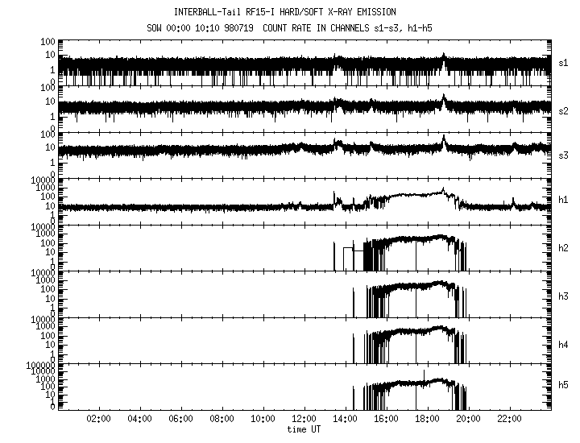580x443 pixels.
Task: Select the 06:00 time axis tick label
Action: (180, 420)
